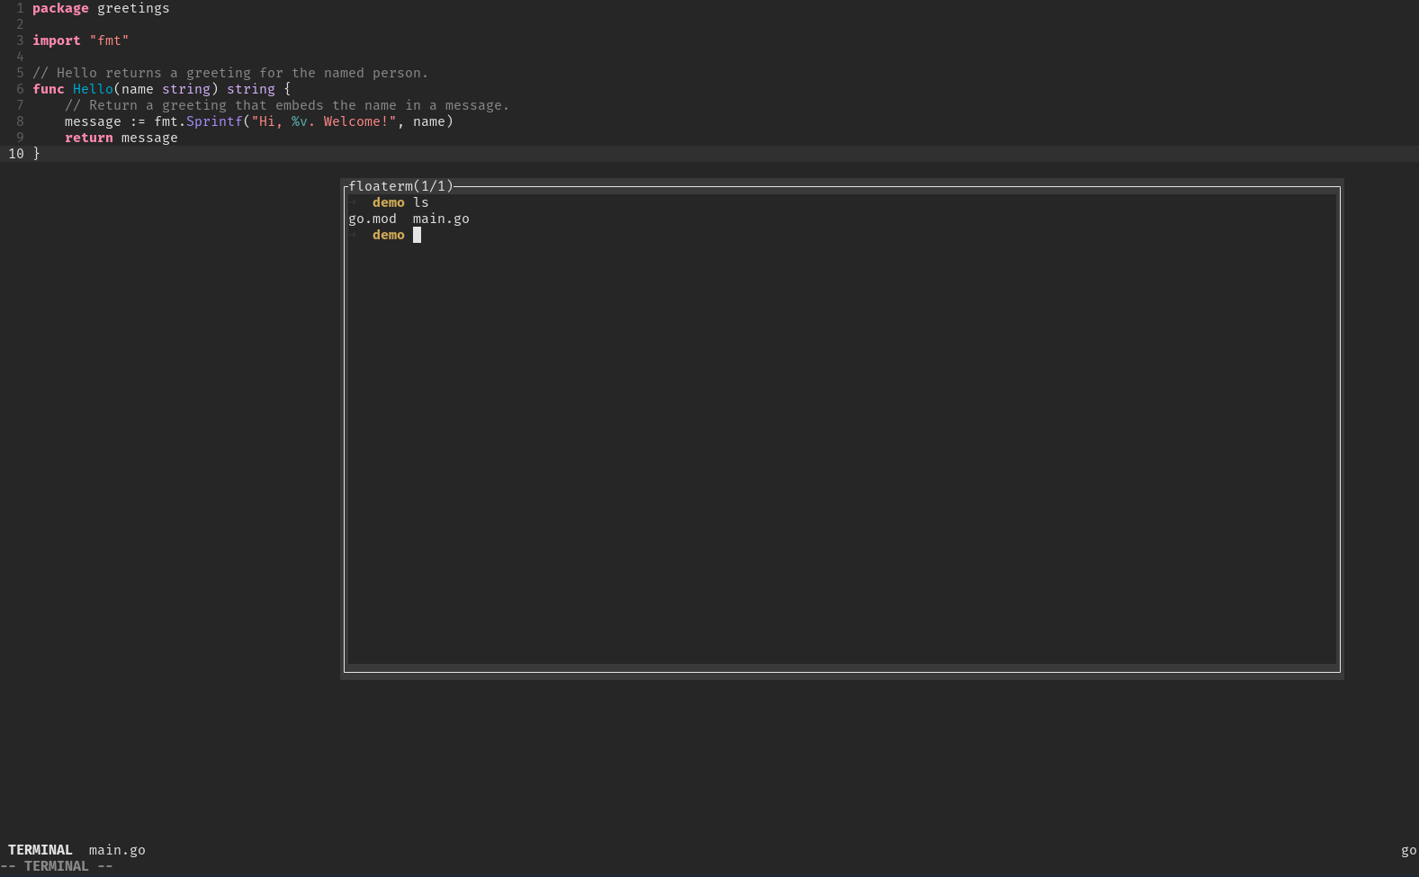This screenshot has width=1419, height=877.
Task: Click the "floaterm(1/1)" window title
Action: (401, 186)
